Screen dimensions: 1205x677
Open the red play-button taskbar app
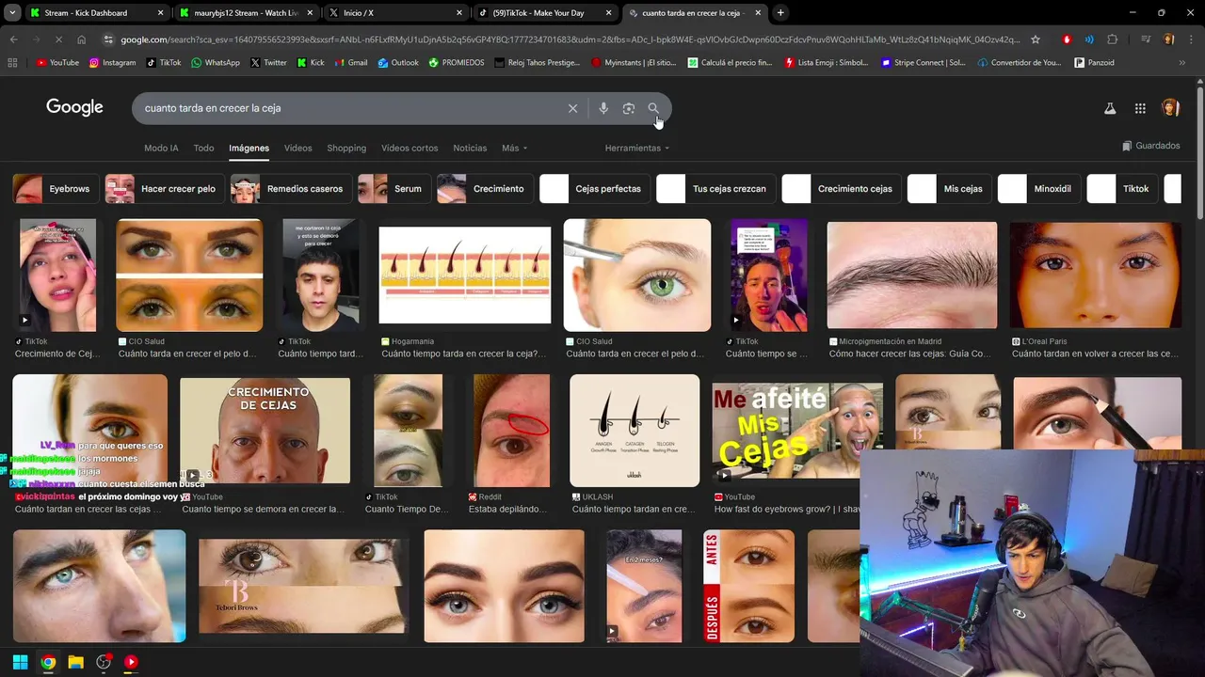pos(131,662)
